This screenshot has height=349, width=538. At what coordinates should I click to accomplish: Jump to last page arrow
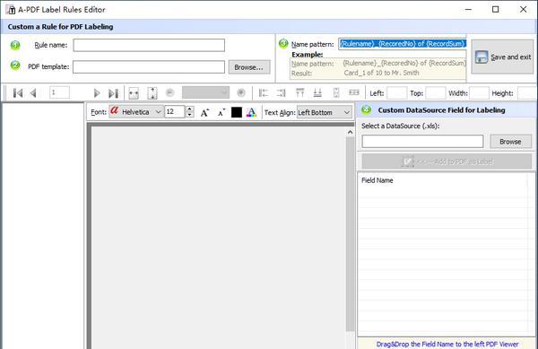coord(113,93)
